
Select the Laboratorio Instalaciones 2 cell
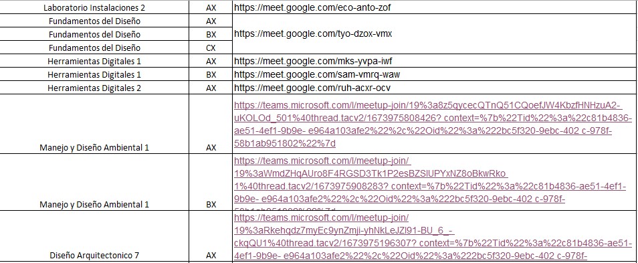click(x=94, y=7)
